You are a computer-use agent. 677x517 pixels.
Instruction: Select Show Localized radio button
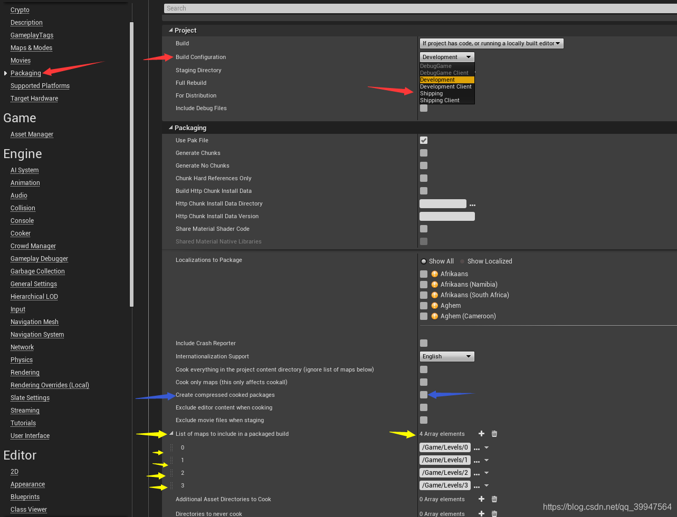(x=462, y=261)
